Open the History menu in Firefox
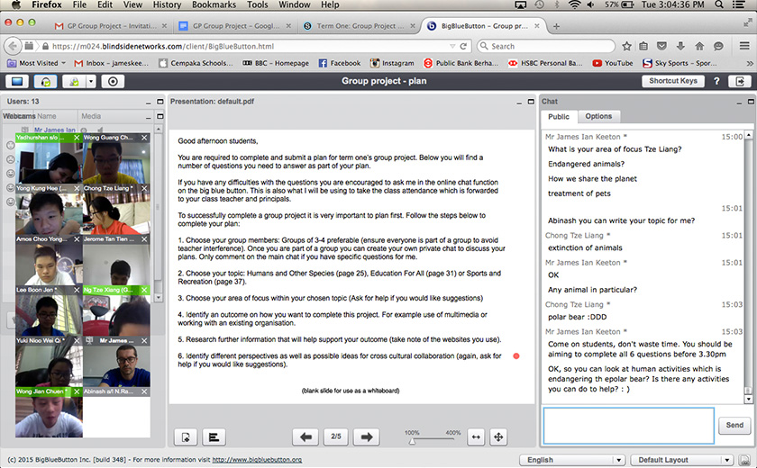 click(x=167, y=5)
